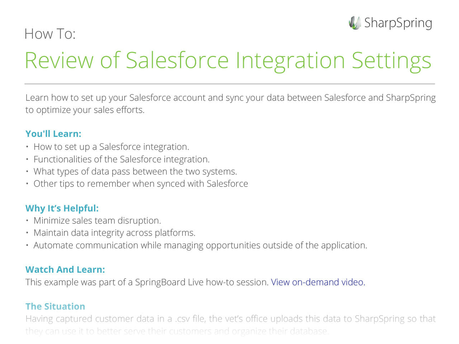Click the SharpSpring leaf logo icon
459x344 pixels.
pyautogui.click(x=355, y=23)
